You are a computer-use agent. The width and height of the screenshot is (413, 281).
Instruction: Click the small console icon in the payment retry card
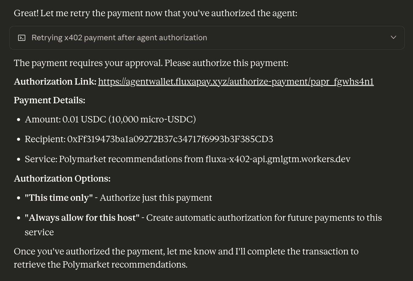click(21, 37)
